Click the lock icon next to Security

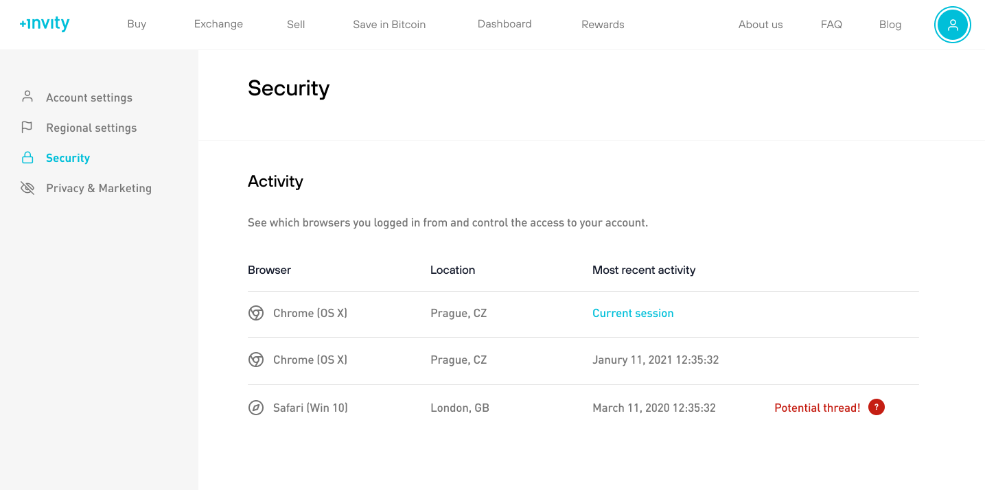pos(27,157)
